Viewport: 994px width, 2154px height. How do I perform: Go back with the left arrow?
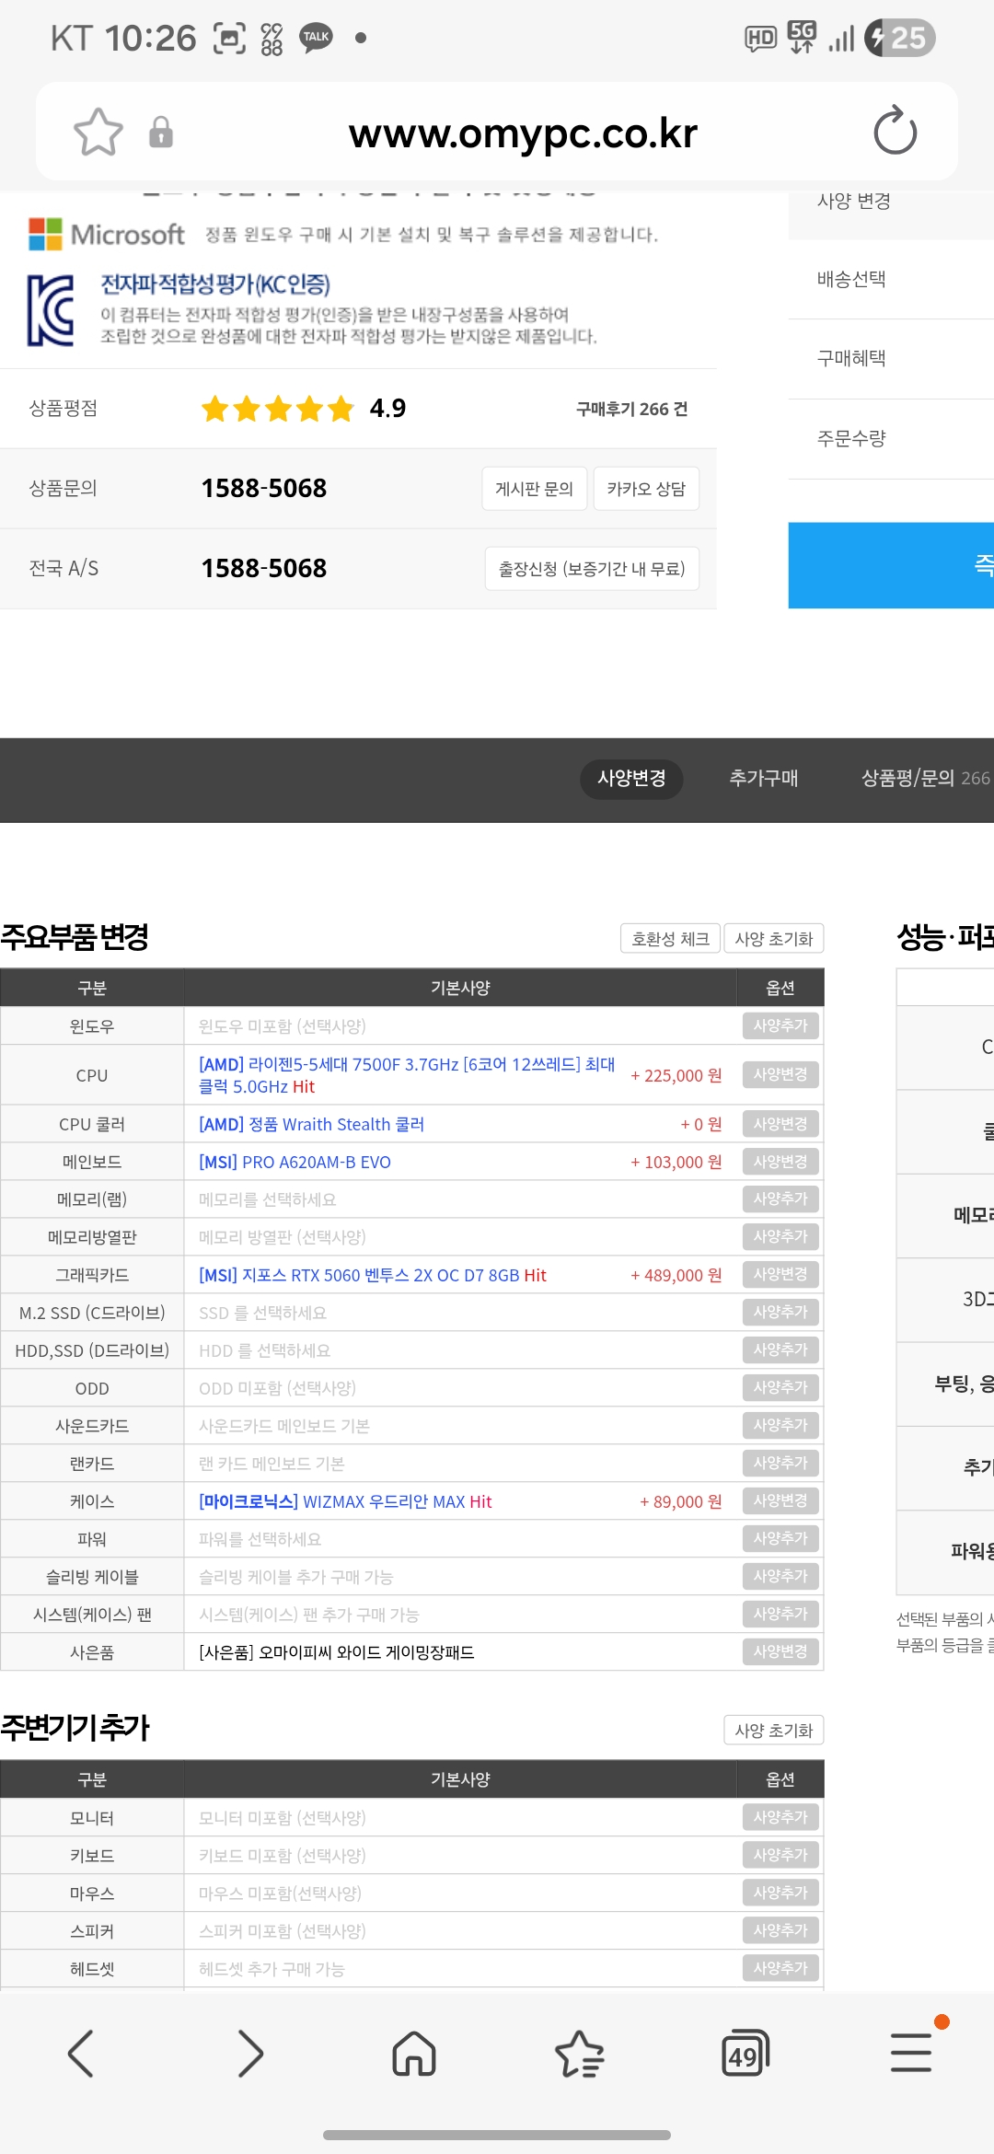point(81,2054)
